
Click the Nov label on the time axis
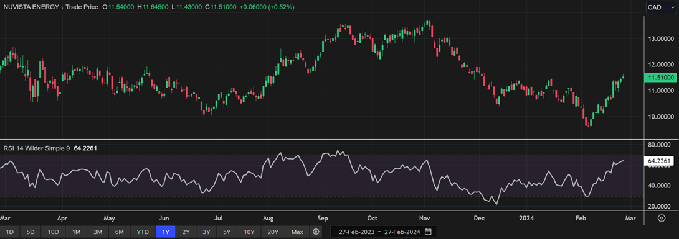click(425, 219)
